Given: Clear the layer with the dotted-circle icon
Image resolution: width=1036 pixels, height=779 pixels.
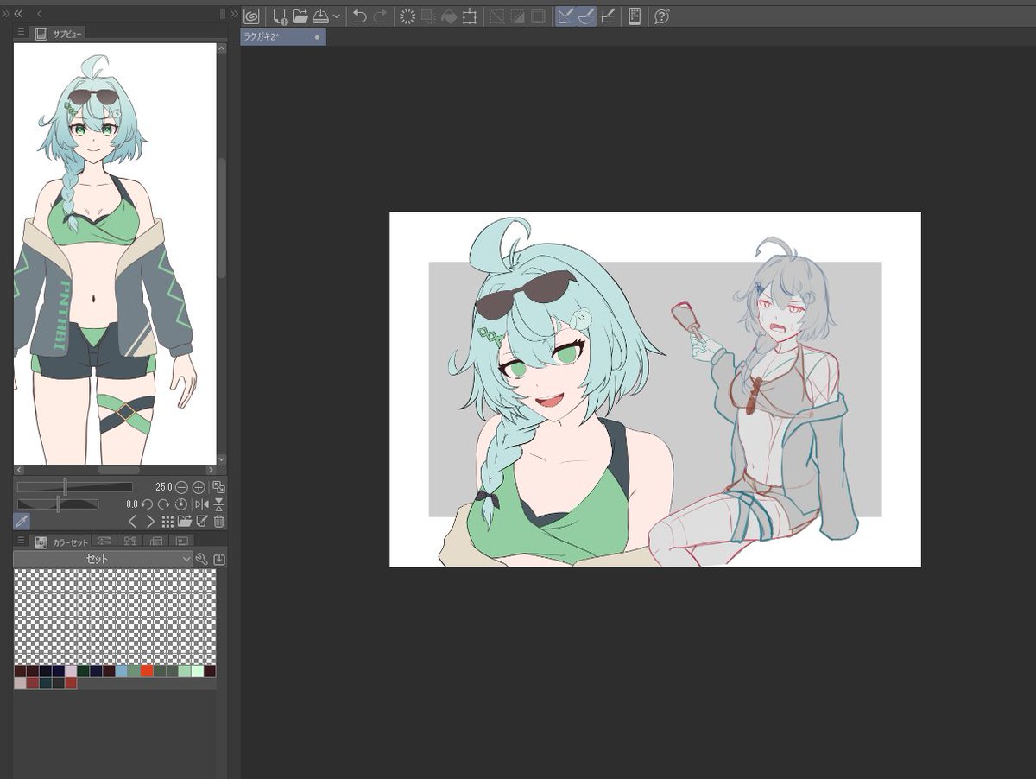Looking at the screenshot, I should [407, 16].
